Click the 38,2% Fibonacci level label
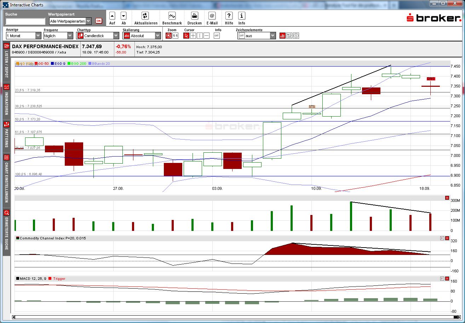The image size is (465, 323). click(29, 106)
